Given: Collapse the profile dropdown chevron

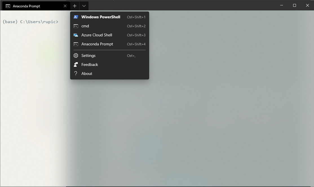Looking at the screenshot, I should (x=84, y=6).
